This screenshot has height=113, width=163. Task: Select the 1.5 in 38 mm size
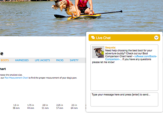(x=16, y=106)
